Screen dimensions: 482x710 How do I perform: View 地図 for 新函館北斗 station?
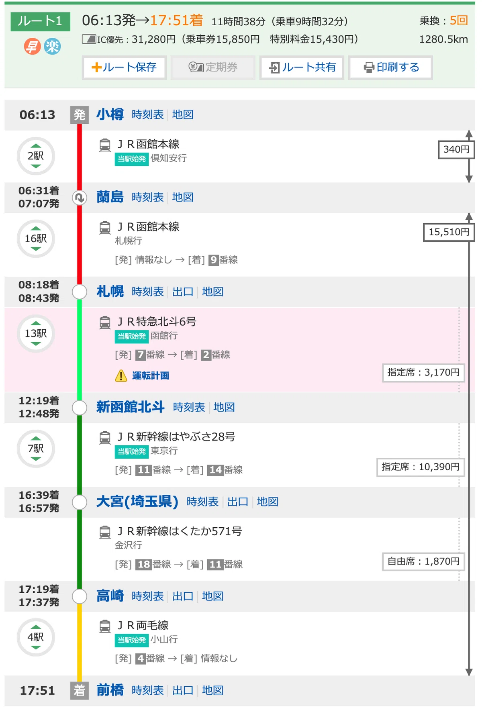(x=224, y=408)
